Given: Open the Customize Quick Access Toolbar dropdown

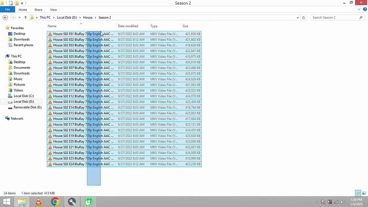Looking at the screenshot, I should point(22,3).
